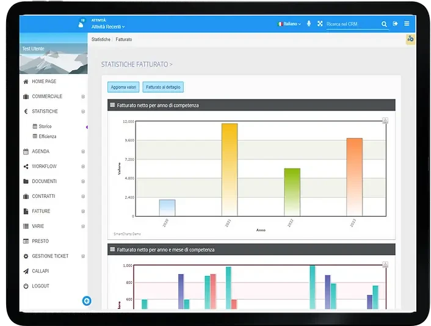
Task: Expand the COMMERCIALE section toggle
Action: coord(83,96)
